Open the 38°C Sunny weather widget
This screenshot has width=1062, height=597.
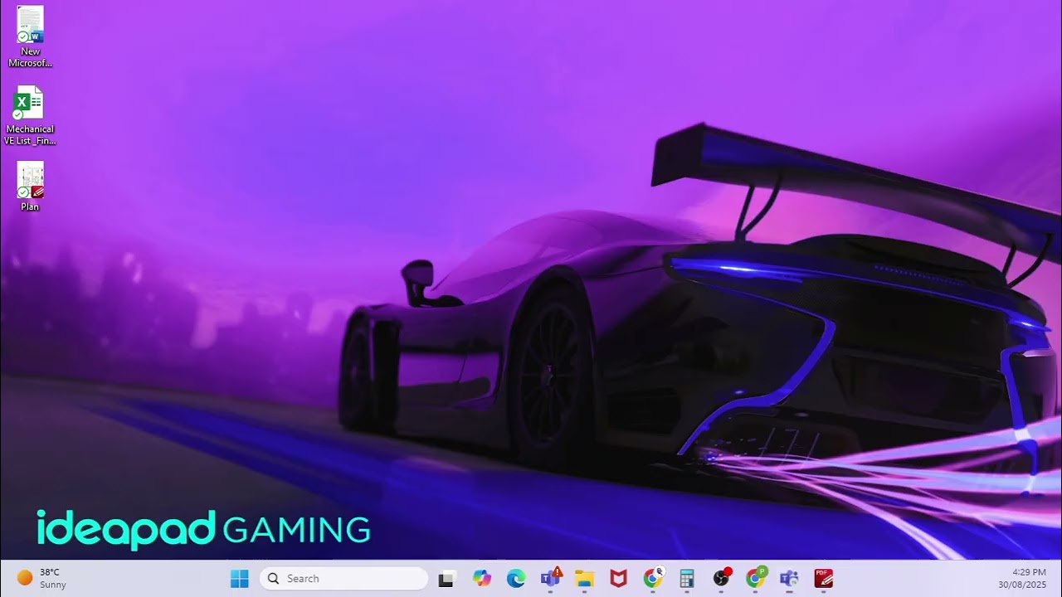pyautogui.click(x=41, y=579)
